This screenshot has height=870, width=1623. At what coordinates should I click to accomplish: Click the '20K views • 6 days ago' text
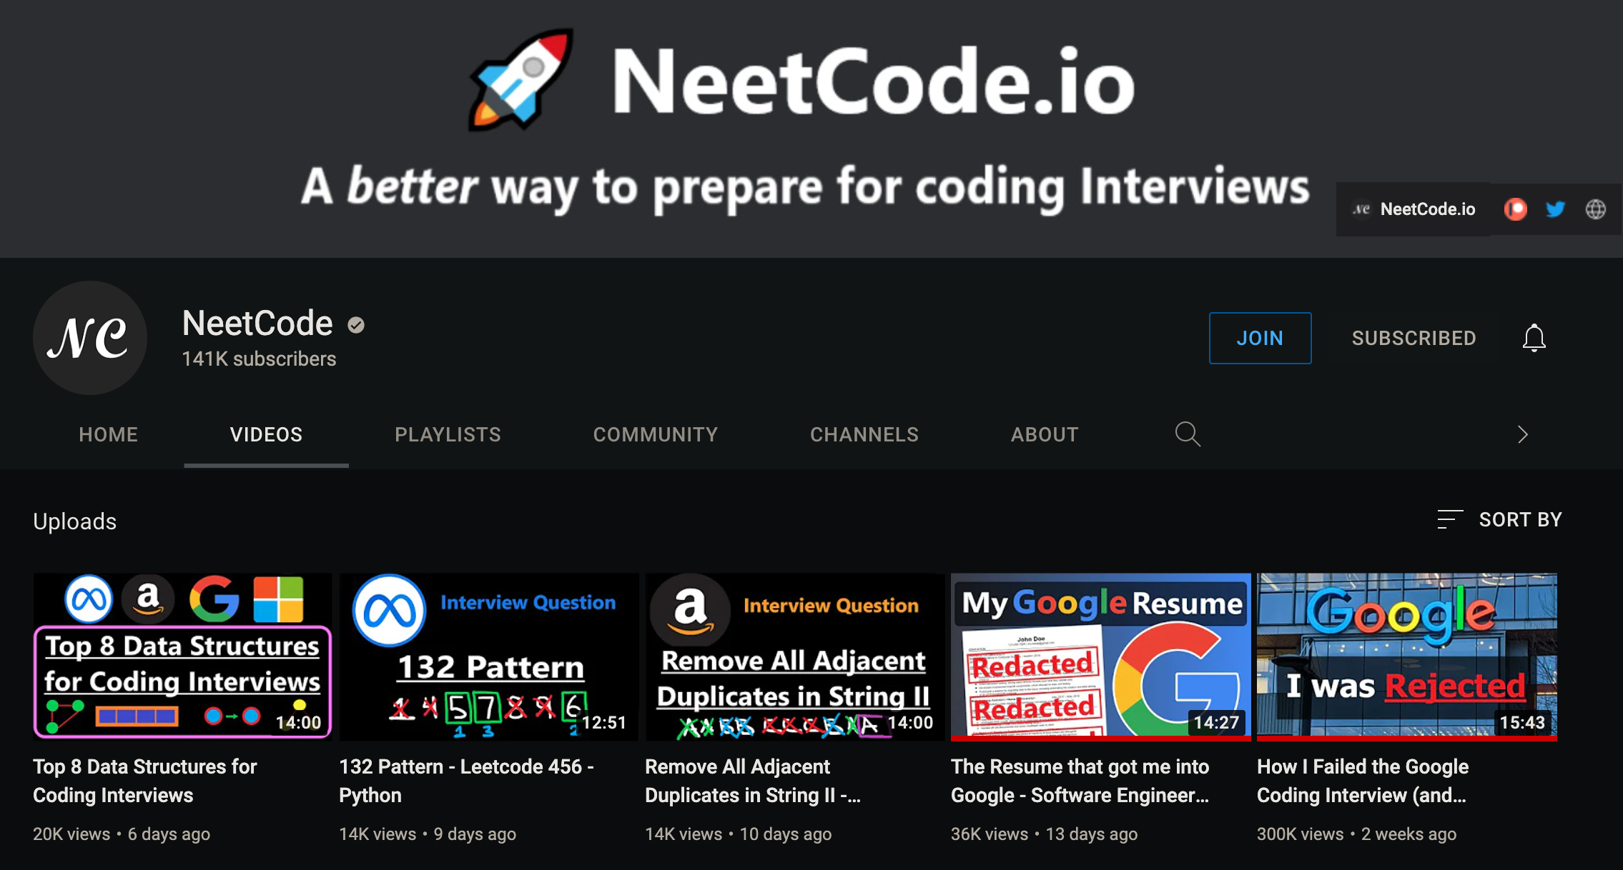coord(122,834)
